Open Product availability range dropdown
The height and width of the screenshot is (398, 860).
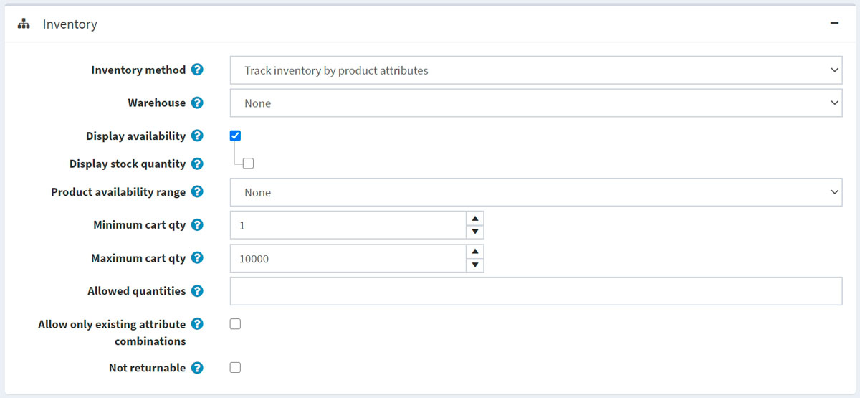[535, 192]
